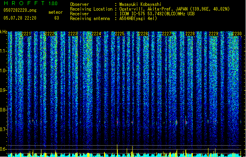Click the 2226 time marker
Image resolution: width=246 pixels, height=157 pixels.
pyautogui.click(x=143, y=34)
